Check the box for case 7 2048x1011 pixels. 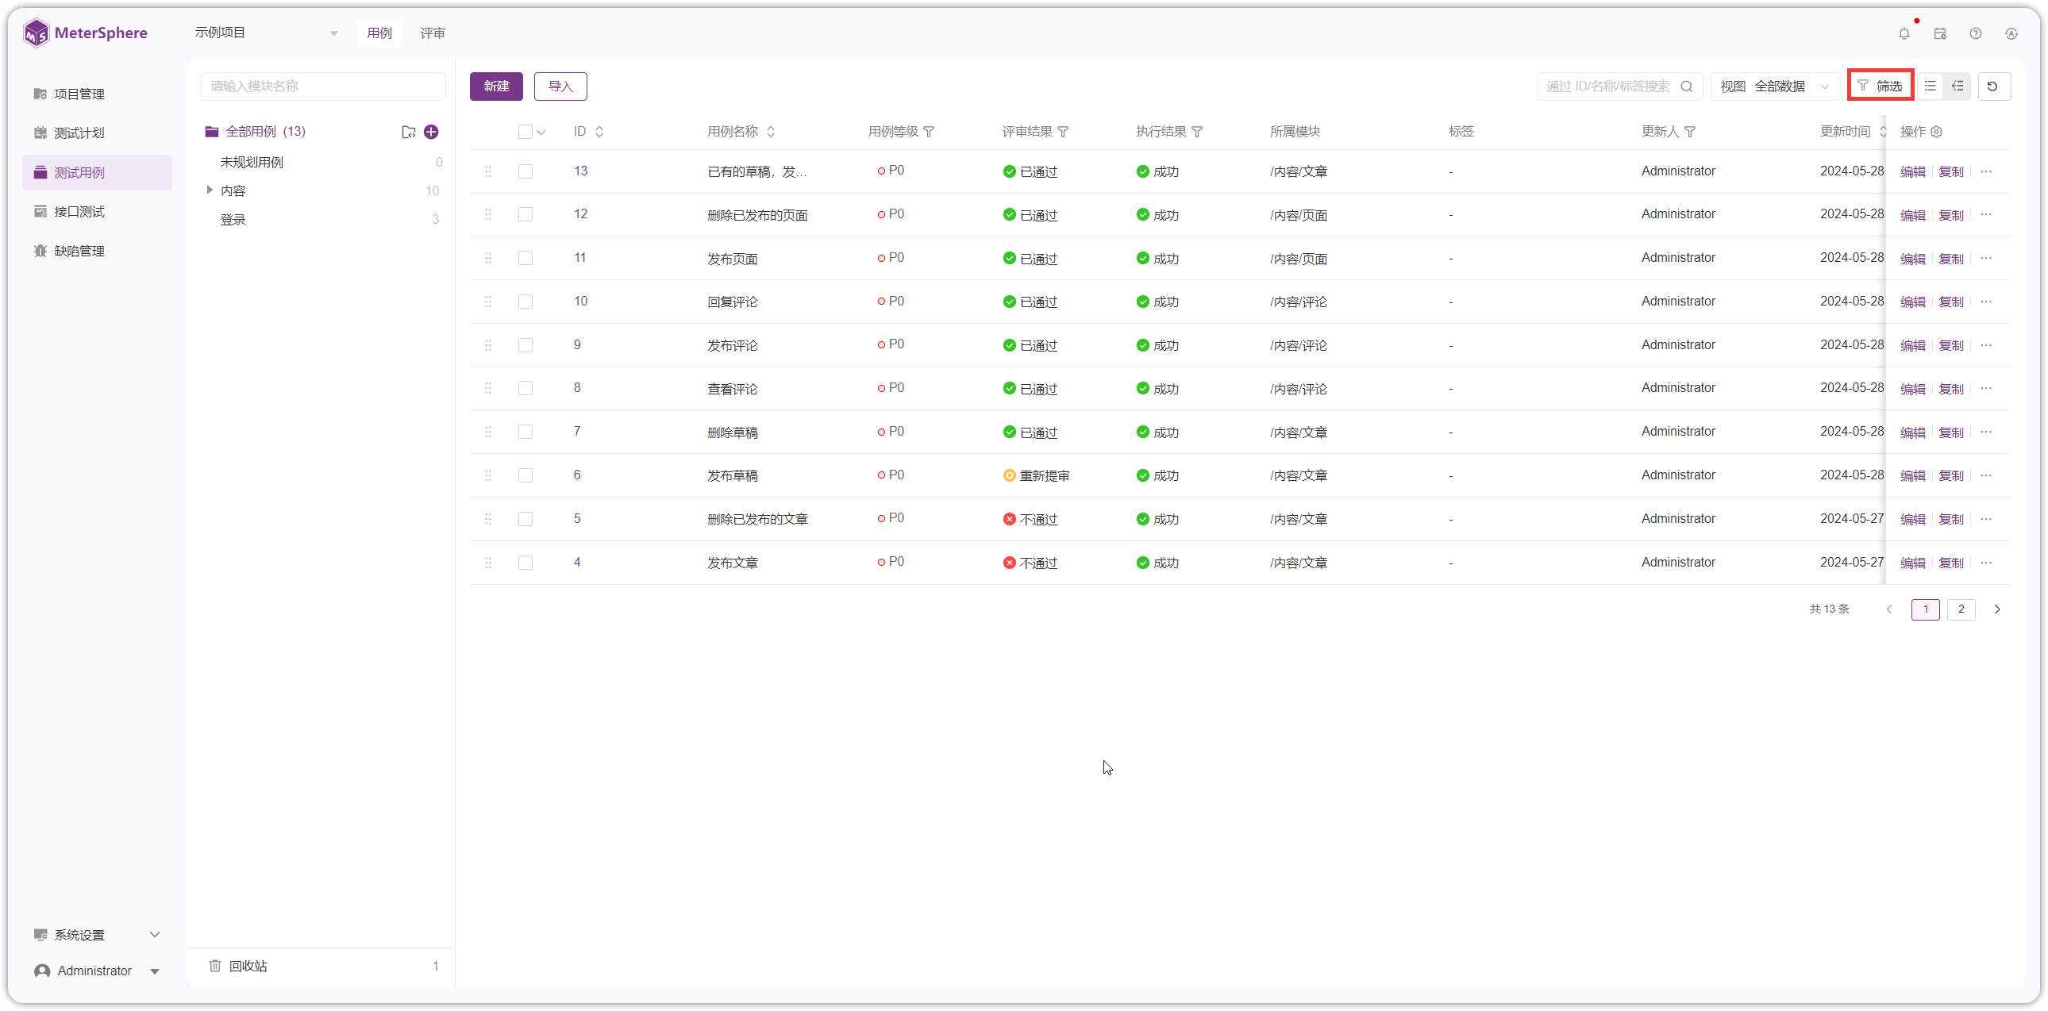525,432
